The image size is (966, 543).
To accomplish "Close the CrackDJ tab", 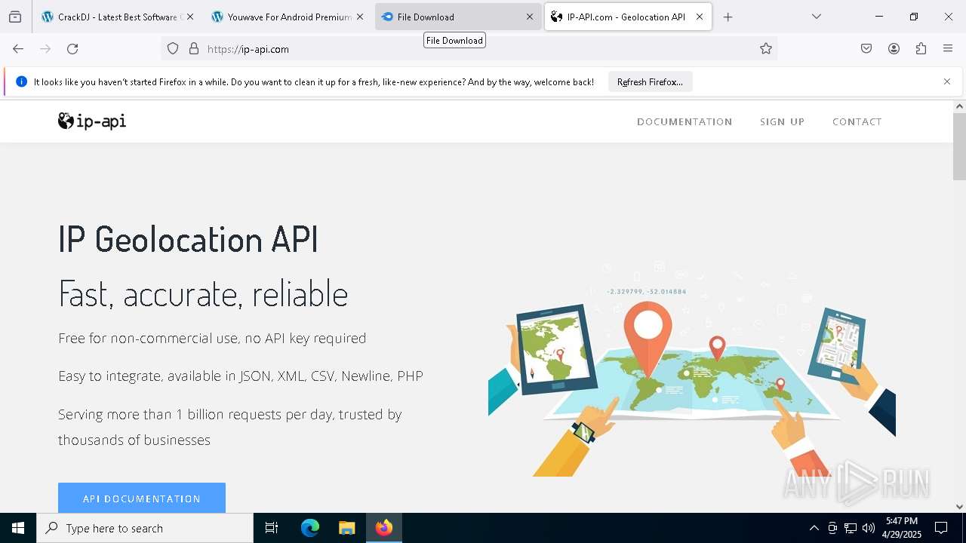I will (x=189, y=17).
